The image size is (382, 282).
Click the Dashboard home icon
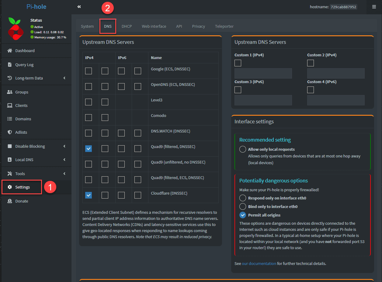[10, 51]
